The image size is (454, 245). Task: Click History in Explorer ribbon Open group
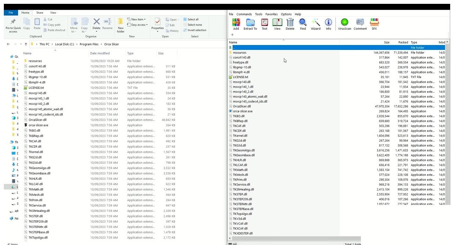click(x=172, y=31)
